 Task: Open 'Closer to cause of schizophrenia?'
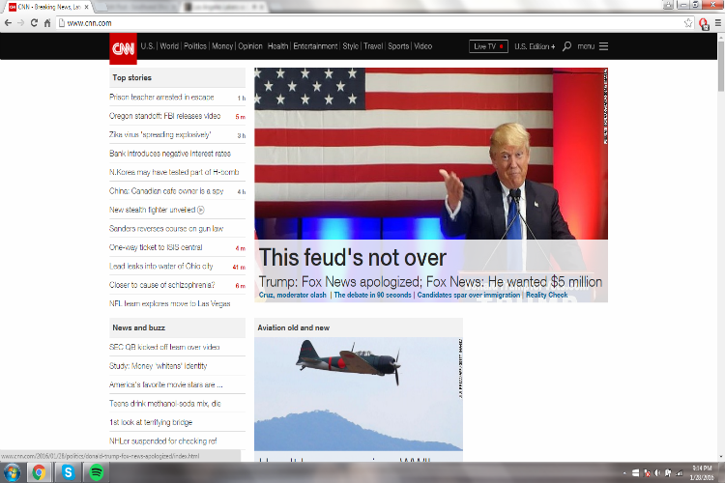click(161, 285)
